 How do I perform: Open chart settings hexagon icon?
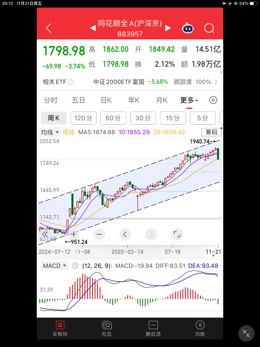pyautogui.click(x=213, y=100)
